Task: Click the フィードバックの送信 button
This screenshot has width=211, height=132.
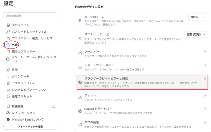Action: pos(30,127)
